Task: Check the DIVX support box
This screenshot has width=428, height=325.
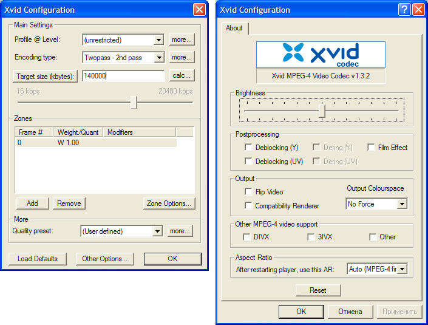Action: pyautogui.click(x=246, y=237)
